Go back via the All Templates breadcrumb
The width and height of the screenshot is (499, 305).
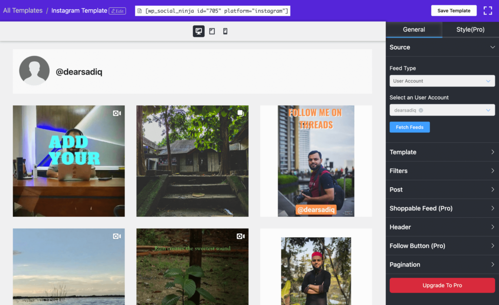click(23, 10)
